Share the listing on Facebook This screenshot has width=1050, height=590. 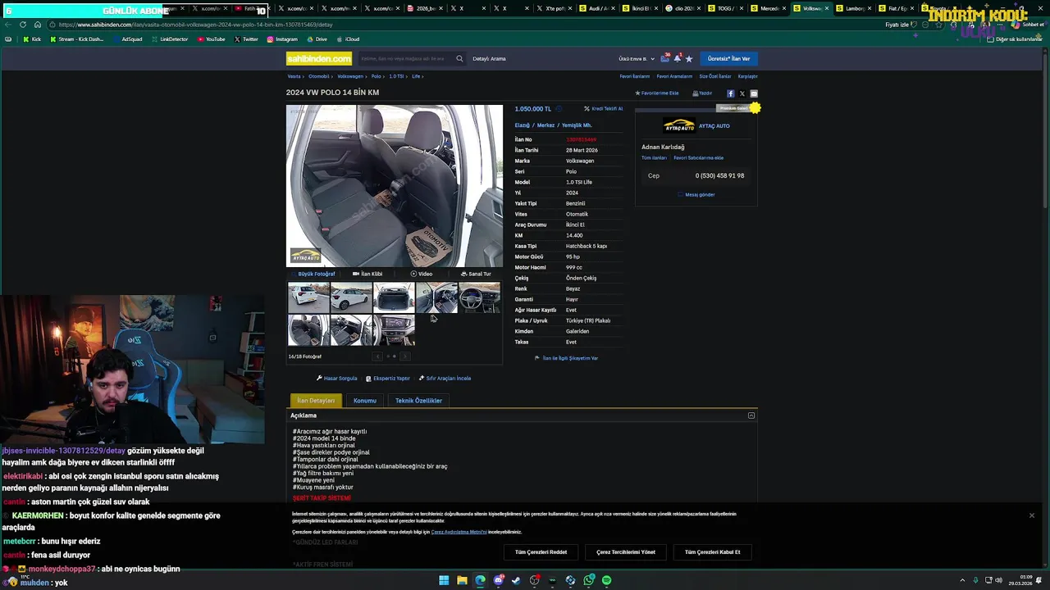pos(730,93)
